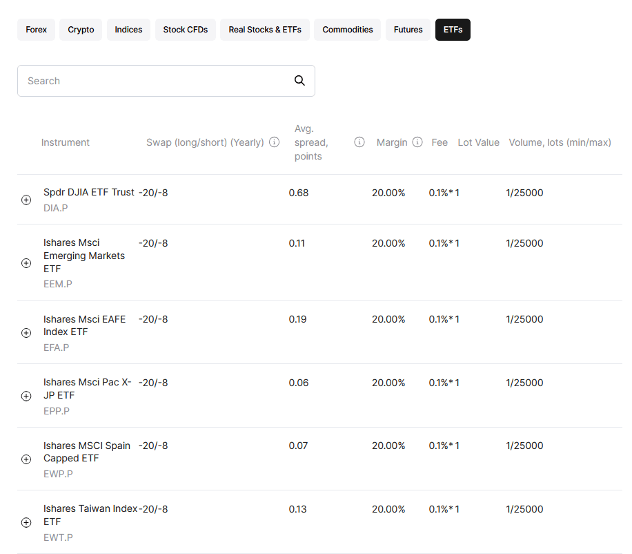Image resolution: width=632 pixels, height=554 pixels.
Task: Click inside the Search input field
Action: pos(138,80)
